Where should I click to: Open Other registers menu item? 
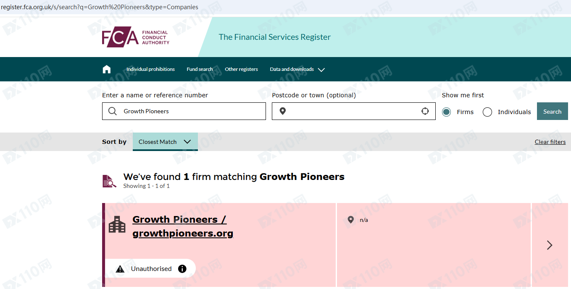(x=241, y=69)
